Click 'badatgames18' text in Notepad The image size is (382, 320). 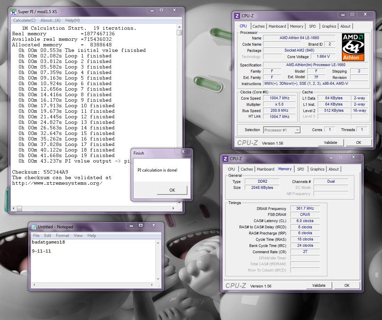(48, 242)
